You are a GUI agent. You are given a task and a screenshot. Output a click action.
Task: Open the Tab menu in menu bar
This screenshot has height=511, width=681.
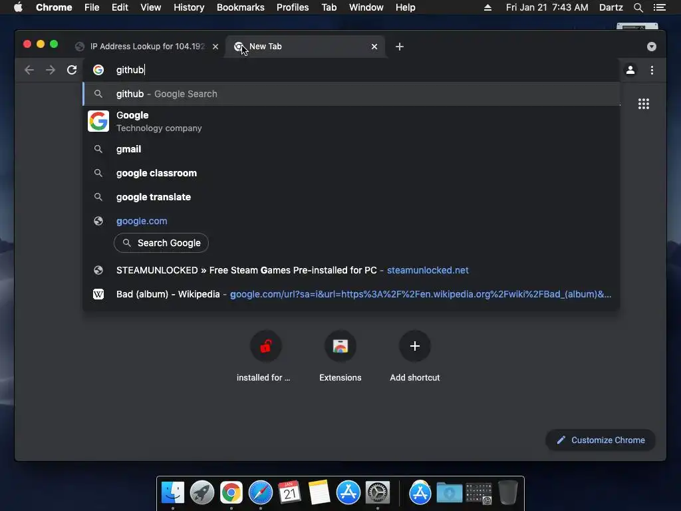point(329,7)
